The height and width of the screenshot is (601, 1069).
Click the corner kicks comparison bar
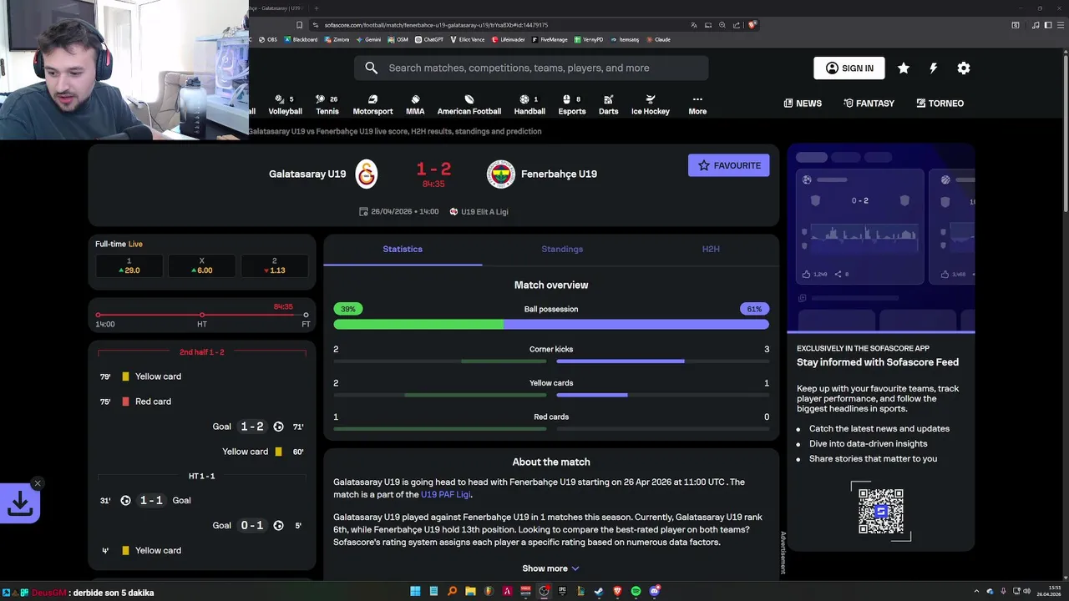(551, 361)
